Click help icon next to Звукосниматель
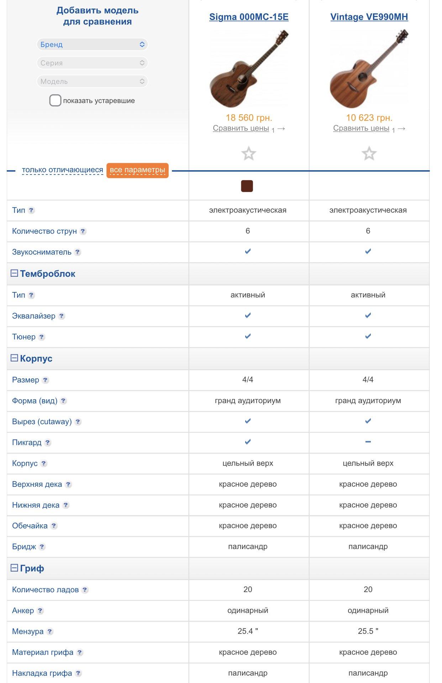This screenshot has height=683, width=442. (x=78, y=252)
